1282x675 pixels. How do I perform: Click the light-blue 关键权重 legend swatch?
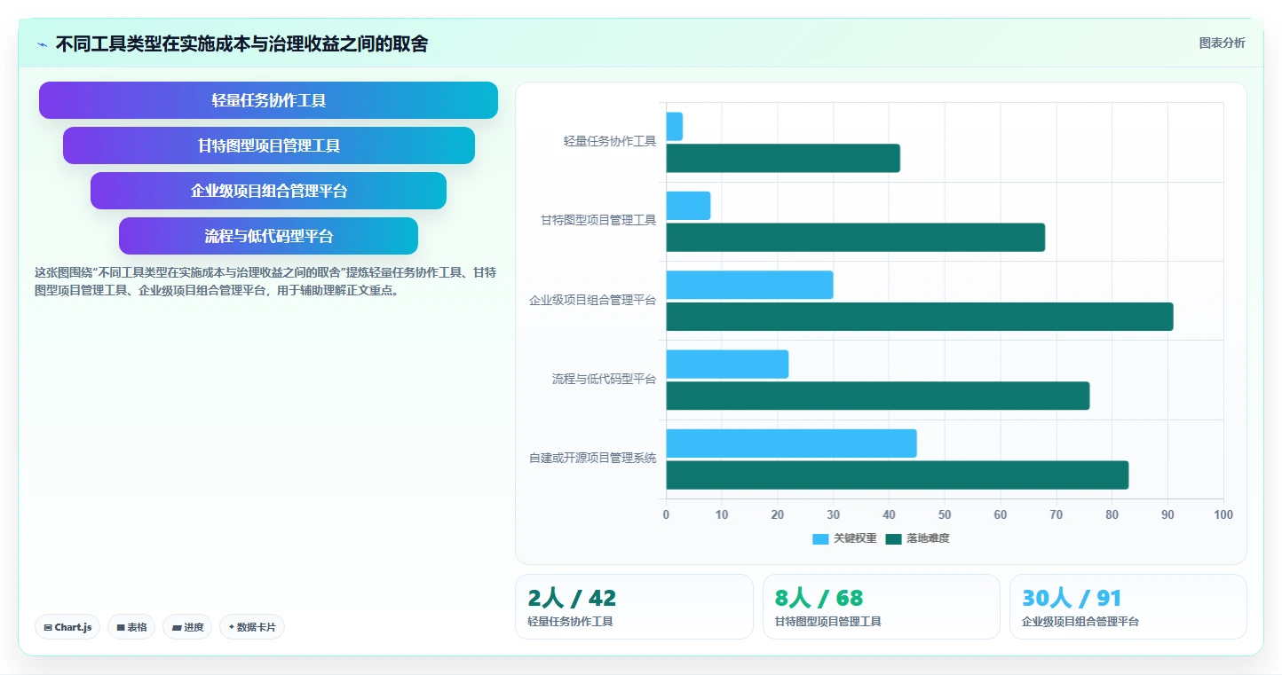820,538
